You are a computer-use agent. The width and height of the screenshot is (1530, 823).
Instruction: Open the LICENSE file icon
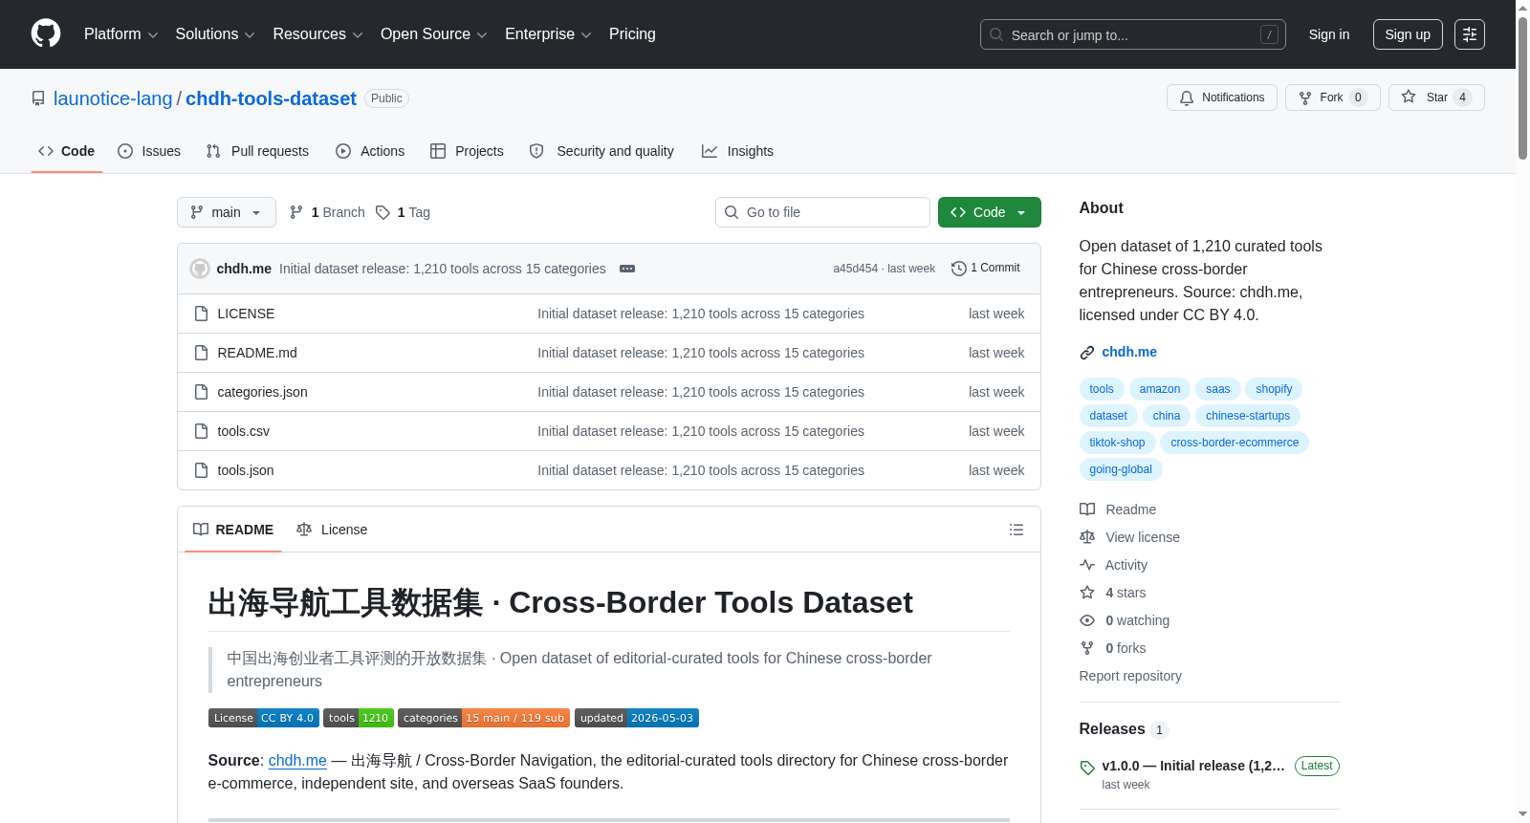point(201,314)
